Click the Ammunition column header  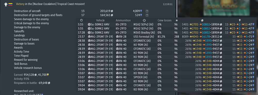123,21
